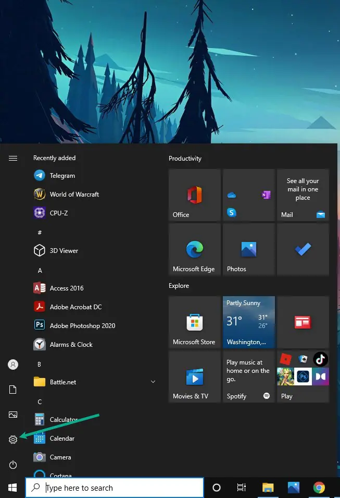This screenshot has height=498, width=340.
Task: Launch Google Chrome from taskbar
Action: point(319,488)
